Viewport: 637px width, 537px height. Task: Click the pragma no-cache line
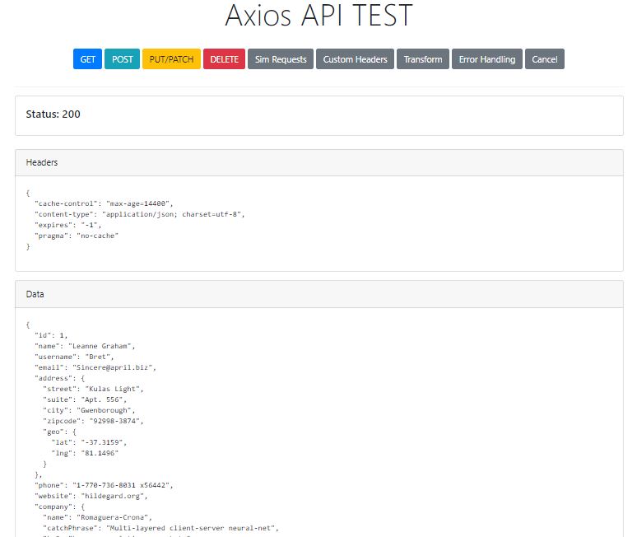coord(77,236)
